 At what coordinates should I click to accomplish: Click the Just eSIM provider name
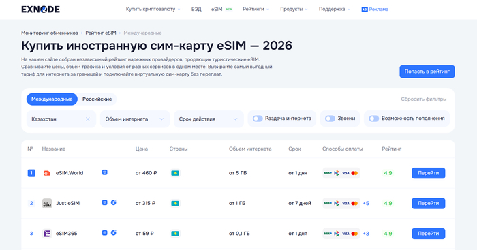click(67, 203)
